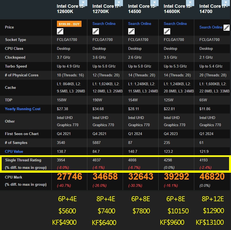The width and height of the screenshot is (231, 230).
Task: Edit price pencil icon for i5-12600K
Action: (60, 31)
